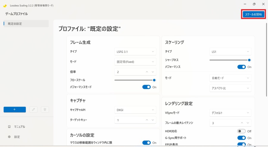Increase 倍率 with the up arrow
The height and width of the screenshot is (147, 268).
click(147, 72)
